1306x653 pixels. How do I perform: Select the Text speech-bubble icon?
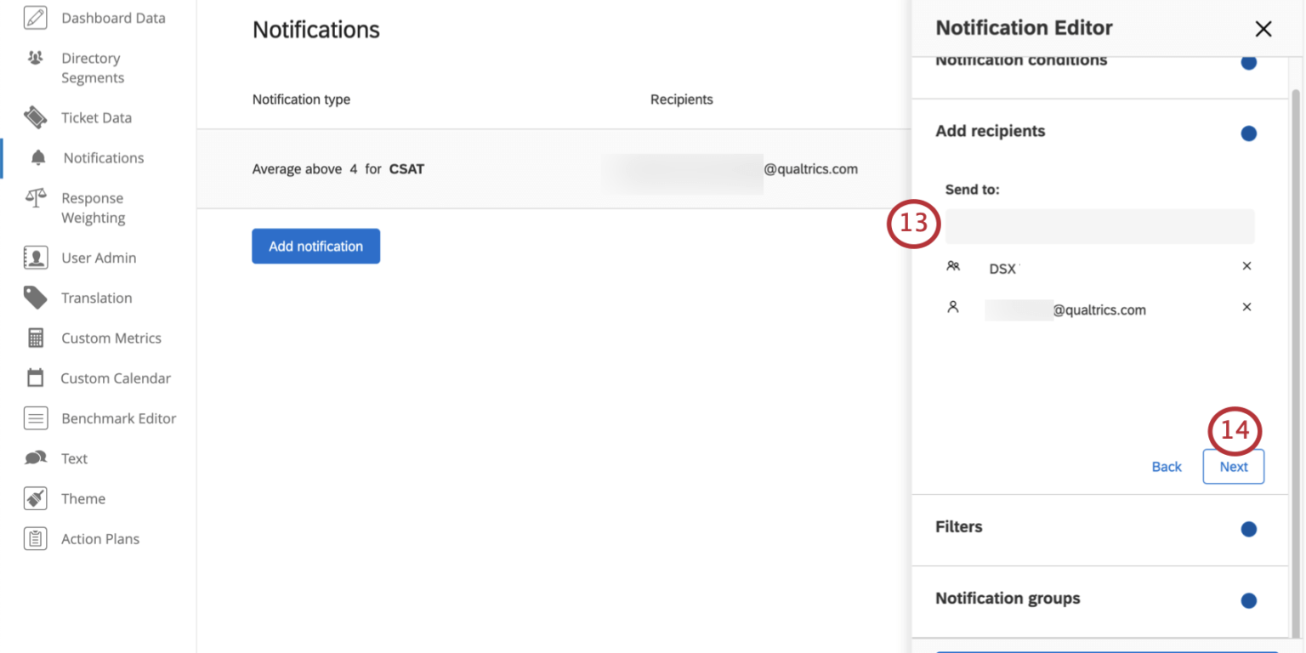[34, 458]
